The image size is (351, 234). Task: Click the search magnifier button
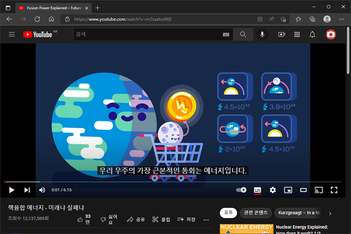tap(243, 34)
